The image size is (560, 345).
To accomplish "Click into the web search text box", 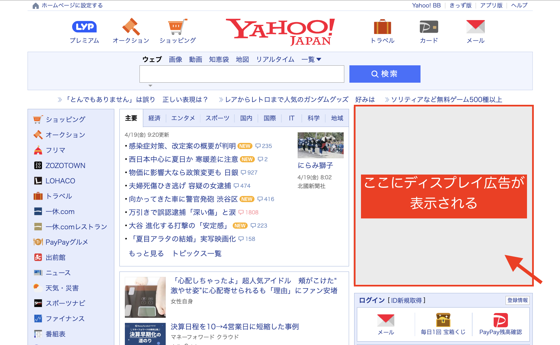I will coord(242,74).
